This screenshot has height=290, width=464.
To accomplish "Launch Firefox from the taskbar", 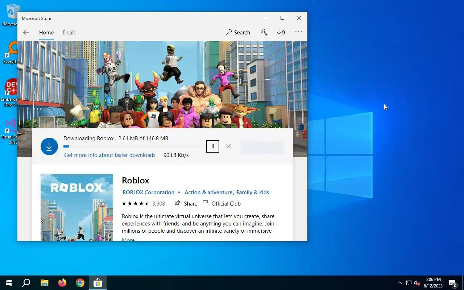I will pyautogui.click(x=62, y=283).
